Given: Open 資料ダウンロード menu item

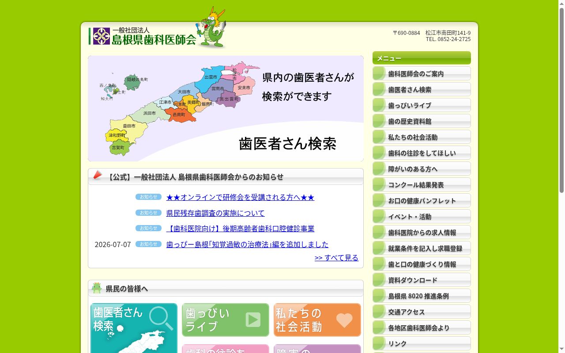Looking at the screenshot, I should [x=422, y=280].
